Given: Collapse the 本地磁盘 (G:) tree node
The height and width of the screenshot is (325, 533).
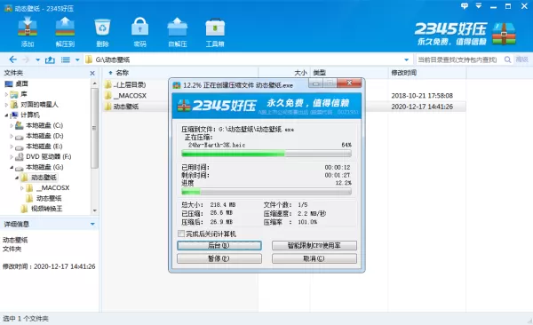Looking at the screenshot, I should pos(12,167).
